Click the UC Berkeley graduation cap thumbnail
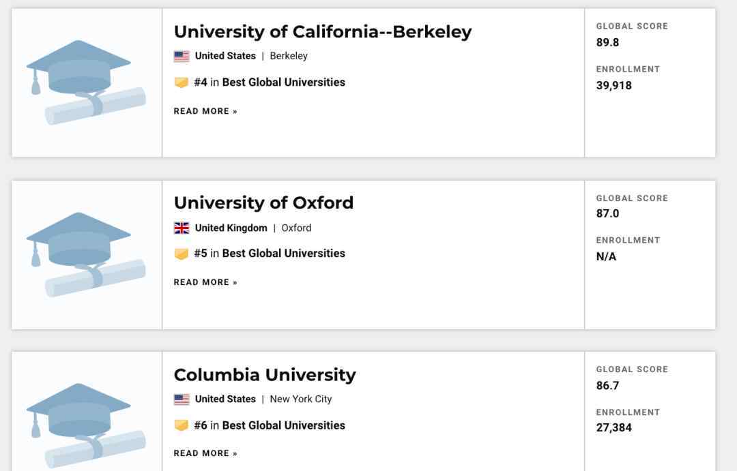The height and width of the screenshot is (471, 737). pyautogui.click(x=86, y=82)
